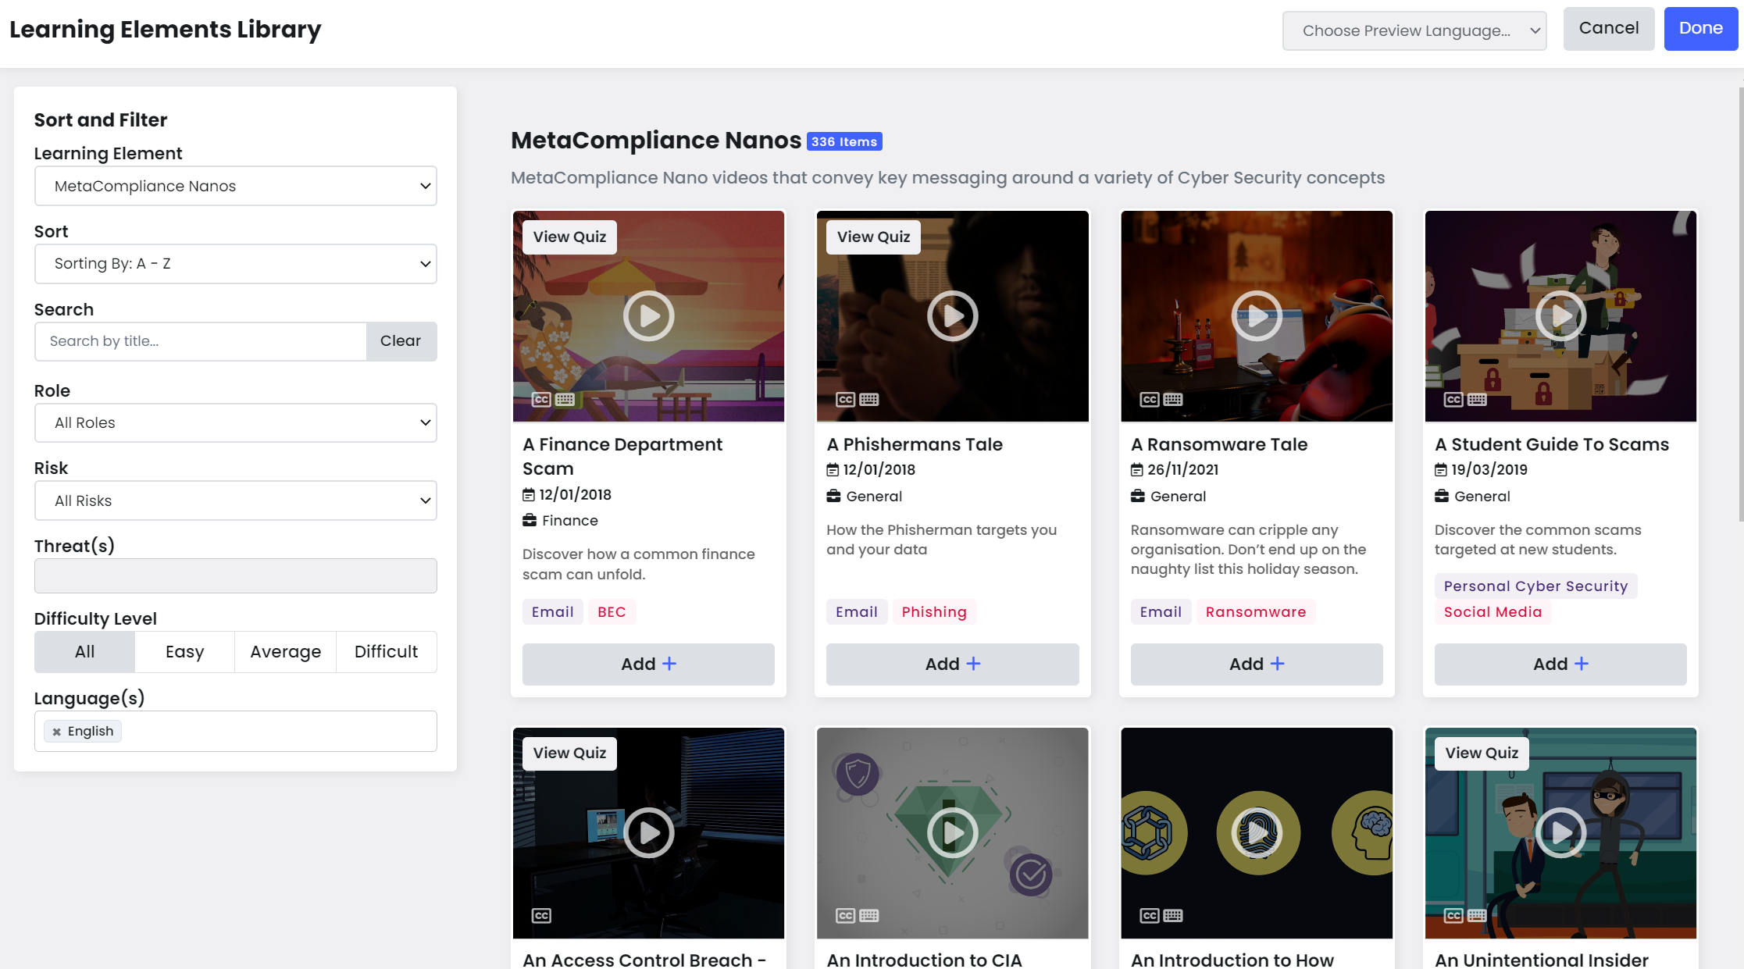
Task: Click the Personal Cyber Security tag
Action: [x=1535, y=586]
